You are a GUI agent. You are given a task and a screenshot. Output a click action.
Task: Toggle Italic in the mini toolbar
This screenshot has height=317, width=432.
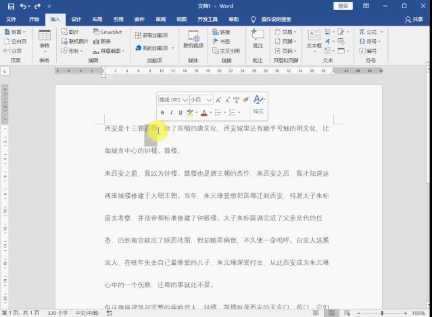point(171,112)
